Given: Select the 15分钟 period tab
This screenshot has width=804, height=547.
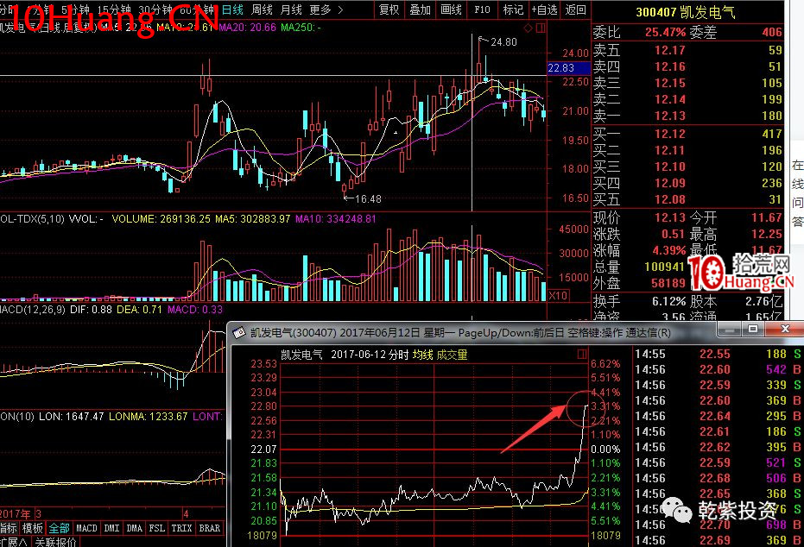Looking at the screenshot, I should [114, 9].
